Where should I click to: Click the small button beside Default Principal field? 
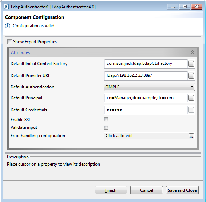pos(191,98)
